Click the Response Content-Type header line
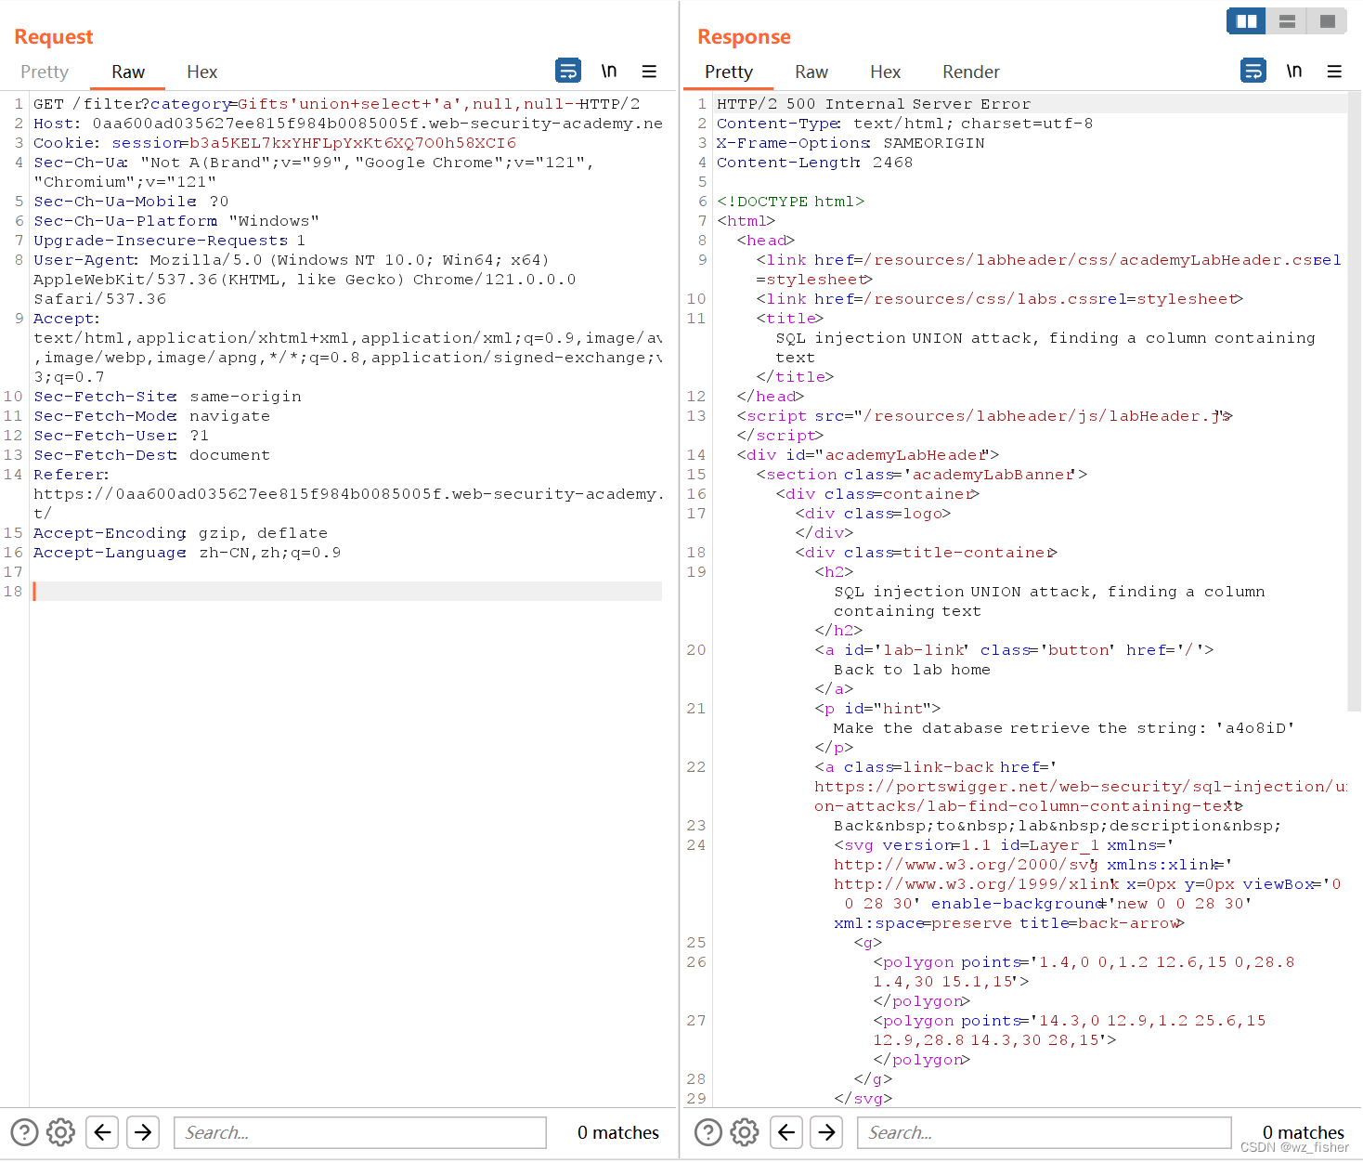This screenshot has width=1363, height=1162. (x=904, y=124)
